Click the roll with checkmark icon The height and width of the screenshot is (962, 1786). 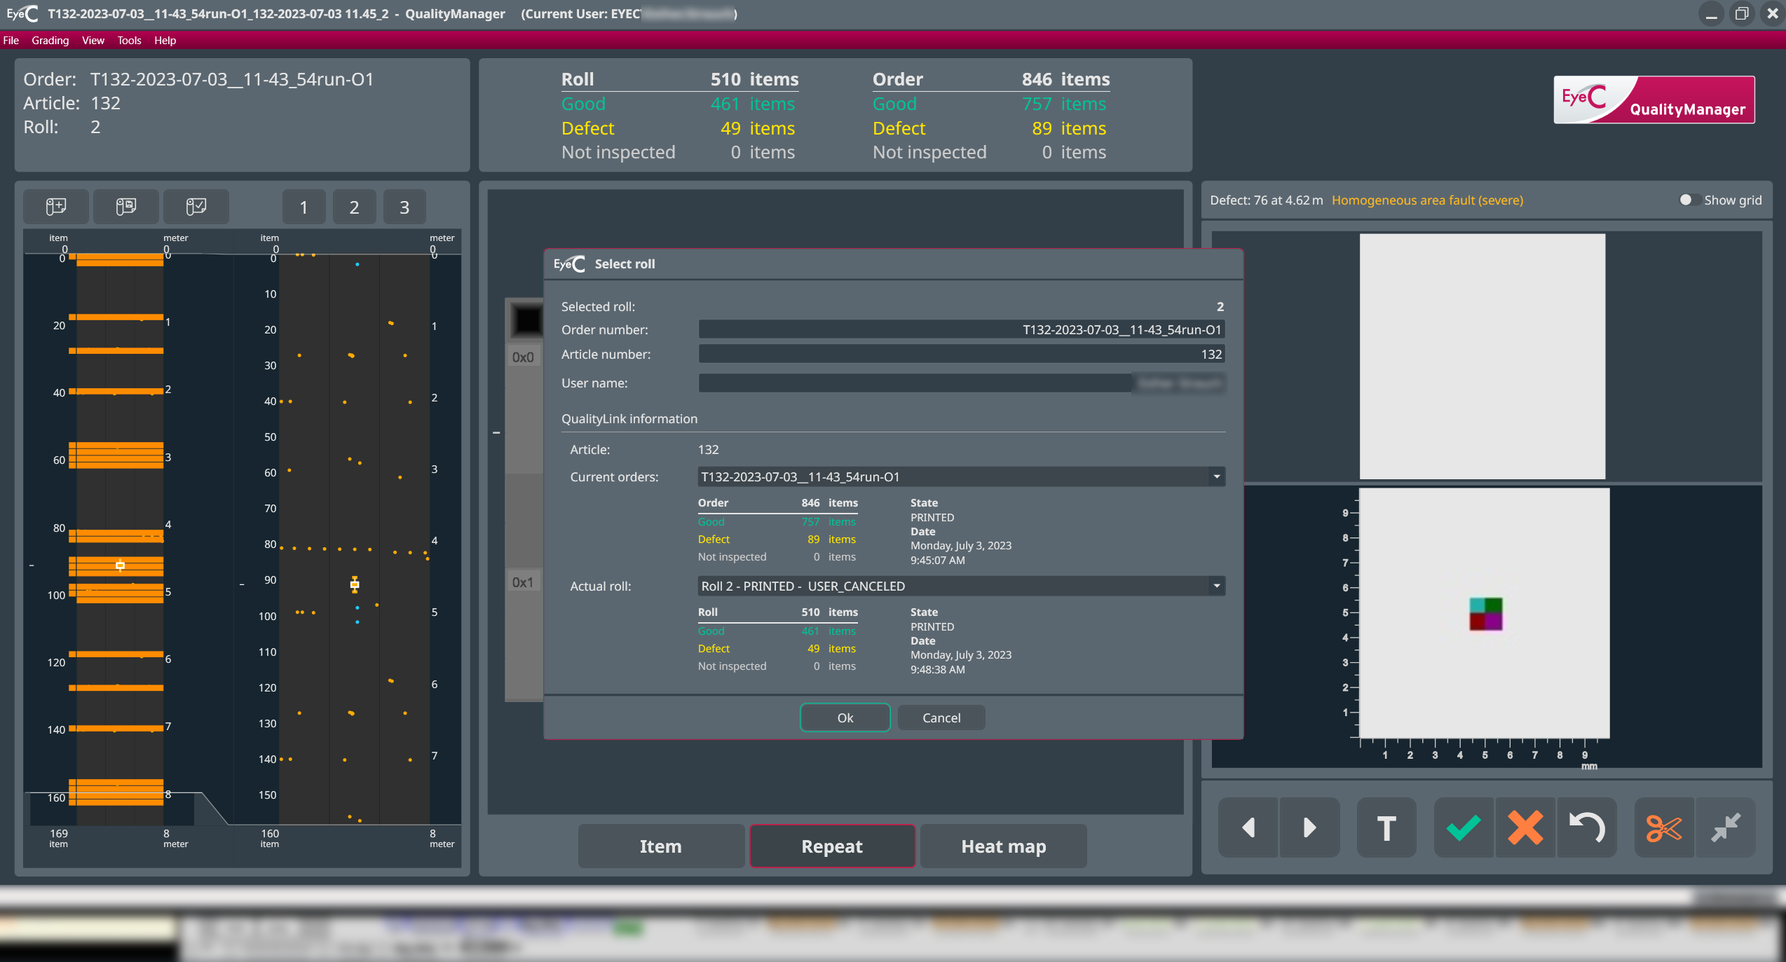point(196,207)
